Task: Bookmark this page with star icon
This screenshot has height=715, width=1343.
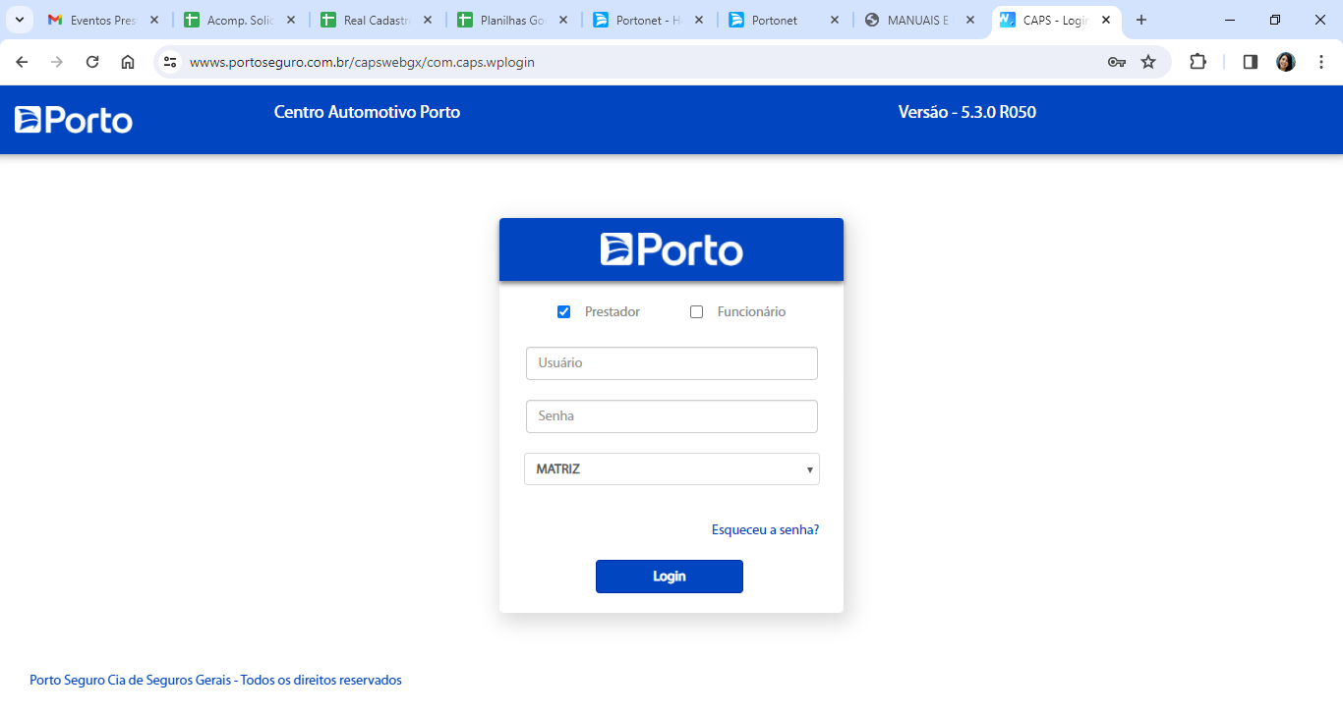Action: click(1148, 62)
